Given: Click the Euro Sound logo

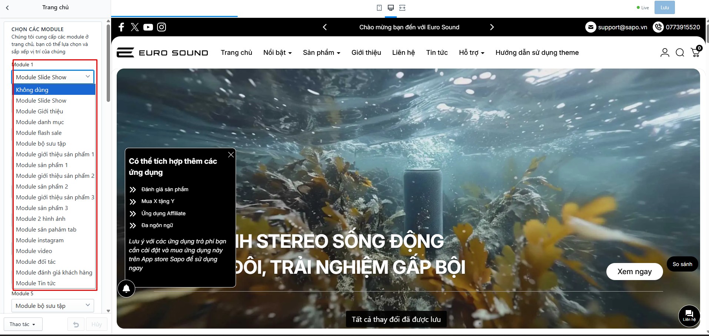Looking at the screenshot, I should click(162, 53).
